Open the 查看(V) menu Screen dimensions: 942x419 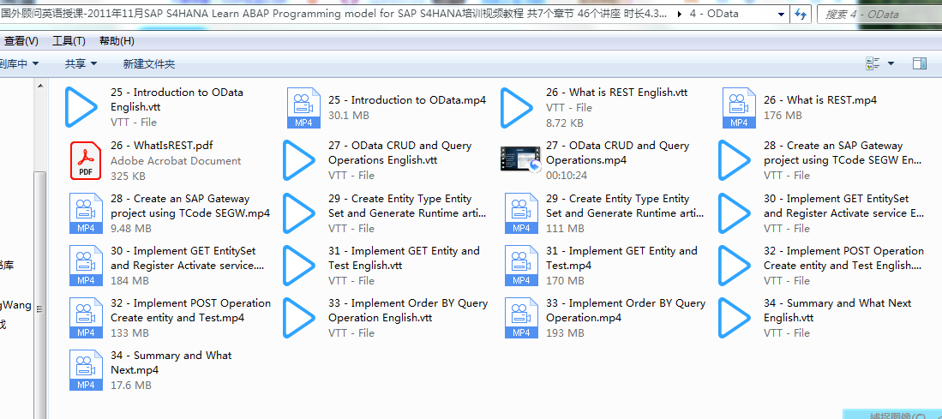click(21, 41)
